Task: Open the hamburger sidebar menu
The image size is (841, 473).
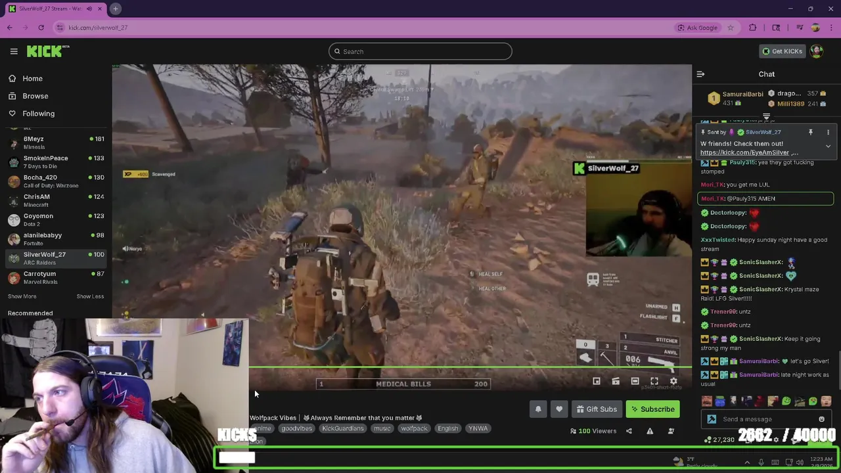Action: point(14,51)
